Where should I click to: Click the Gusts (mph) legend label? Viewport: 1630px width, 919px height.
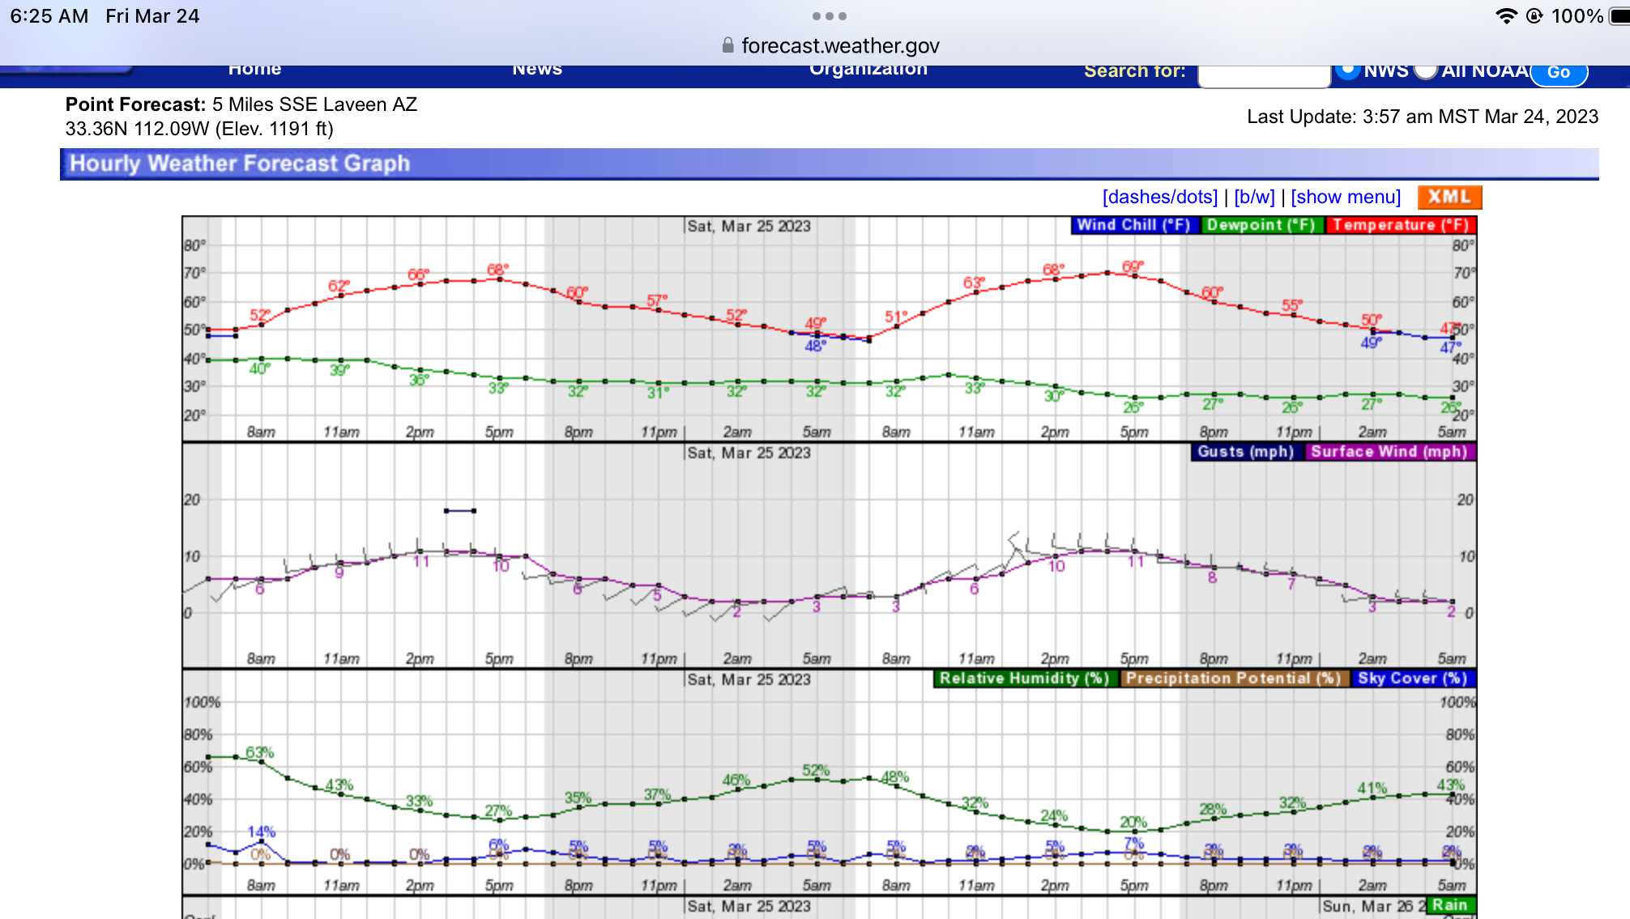(x=1246, y=452)
